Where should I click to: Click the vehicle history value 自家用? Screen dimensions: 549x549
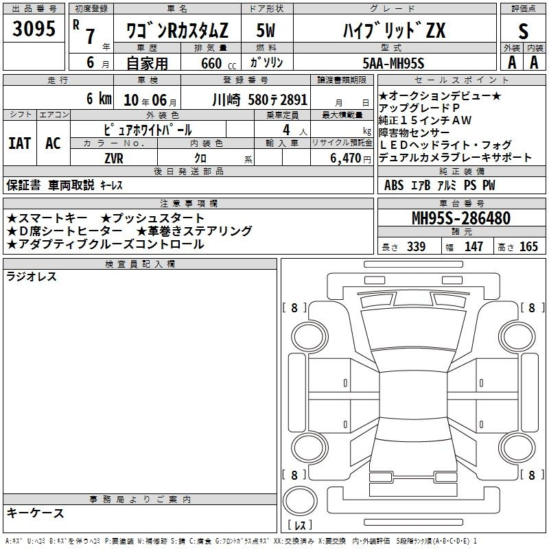[147, 63]
